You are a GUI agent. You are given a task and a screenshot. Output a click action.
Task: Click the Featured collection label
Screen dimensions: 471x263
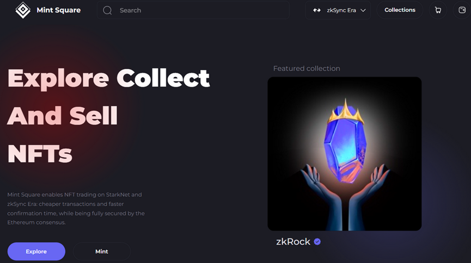[307, 68]
